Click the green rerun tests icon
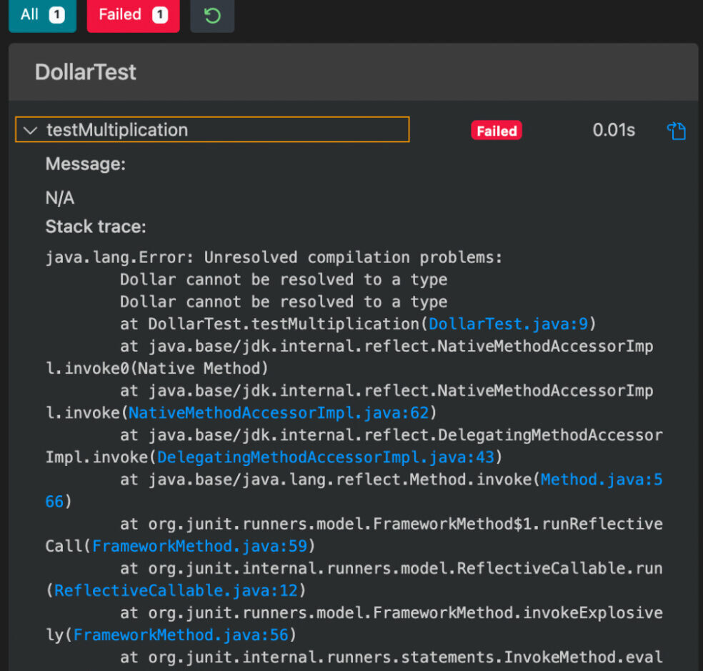 pos(212,16)
